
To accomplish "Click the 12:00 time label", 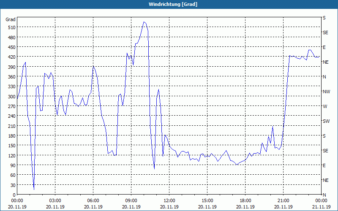I will point(169,201).
